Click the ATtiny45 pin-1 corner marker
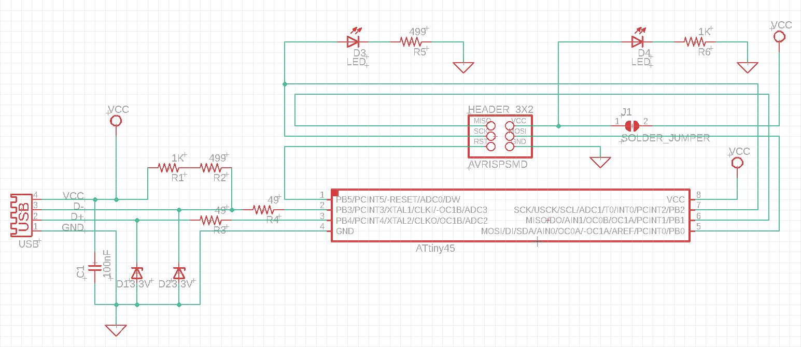This screenshot has width=801, height=347. click(335, 193)
